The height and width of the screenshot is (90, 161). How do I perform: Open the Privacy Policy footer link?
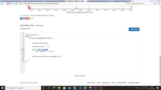[122, 83]
